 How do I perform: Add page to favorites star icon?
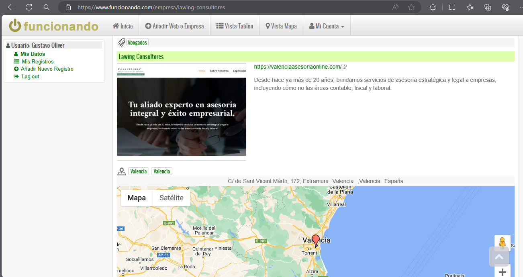pyautogui.click(x=411, y=7)
